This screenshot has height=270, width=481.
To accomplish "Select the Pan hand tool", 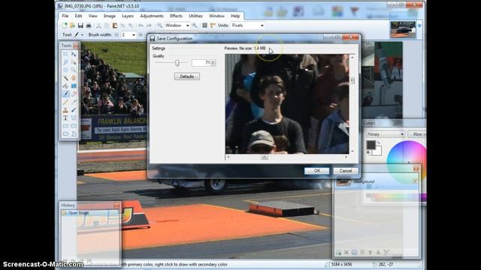I will point(74,78).
